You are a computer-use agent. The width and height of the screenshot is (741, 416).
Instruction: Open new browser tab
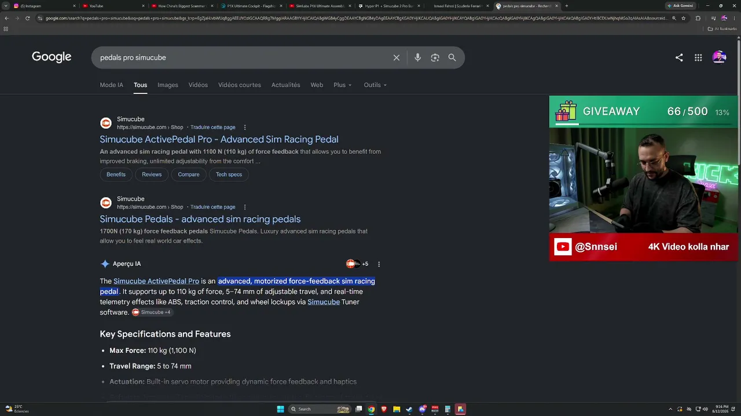[566, 6]
